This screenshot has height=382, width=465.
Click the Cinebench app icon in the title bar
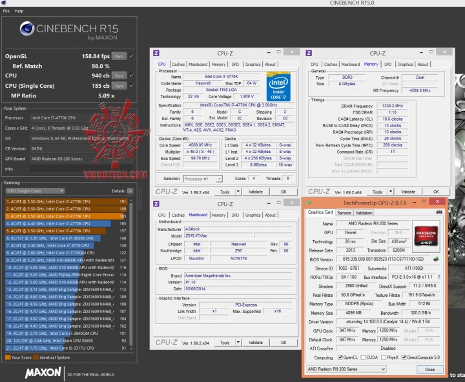[3, 3]
